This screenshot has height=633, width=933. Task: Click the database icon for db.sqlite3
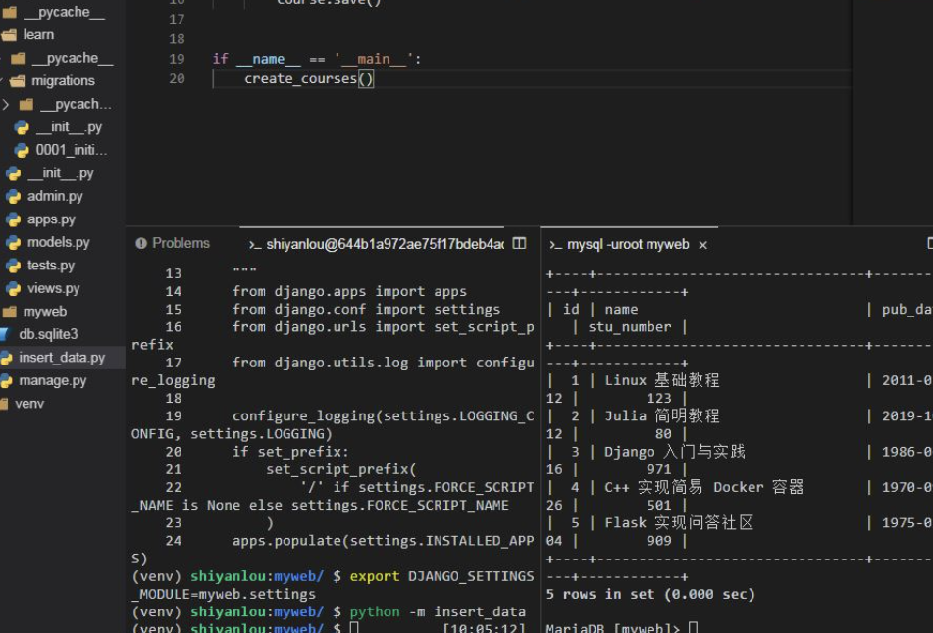point(7,335)
